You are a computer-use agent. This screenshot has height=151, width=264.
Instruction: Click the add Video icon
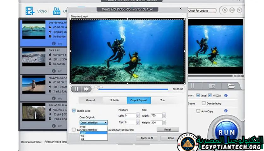(30, 11)
